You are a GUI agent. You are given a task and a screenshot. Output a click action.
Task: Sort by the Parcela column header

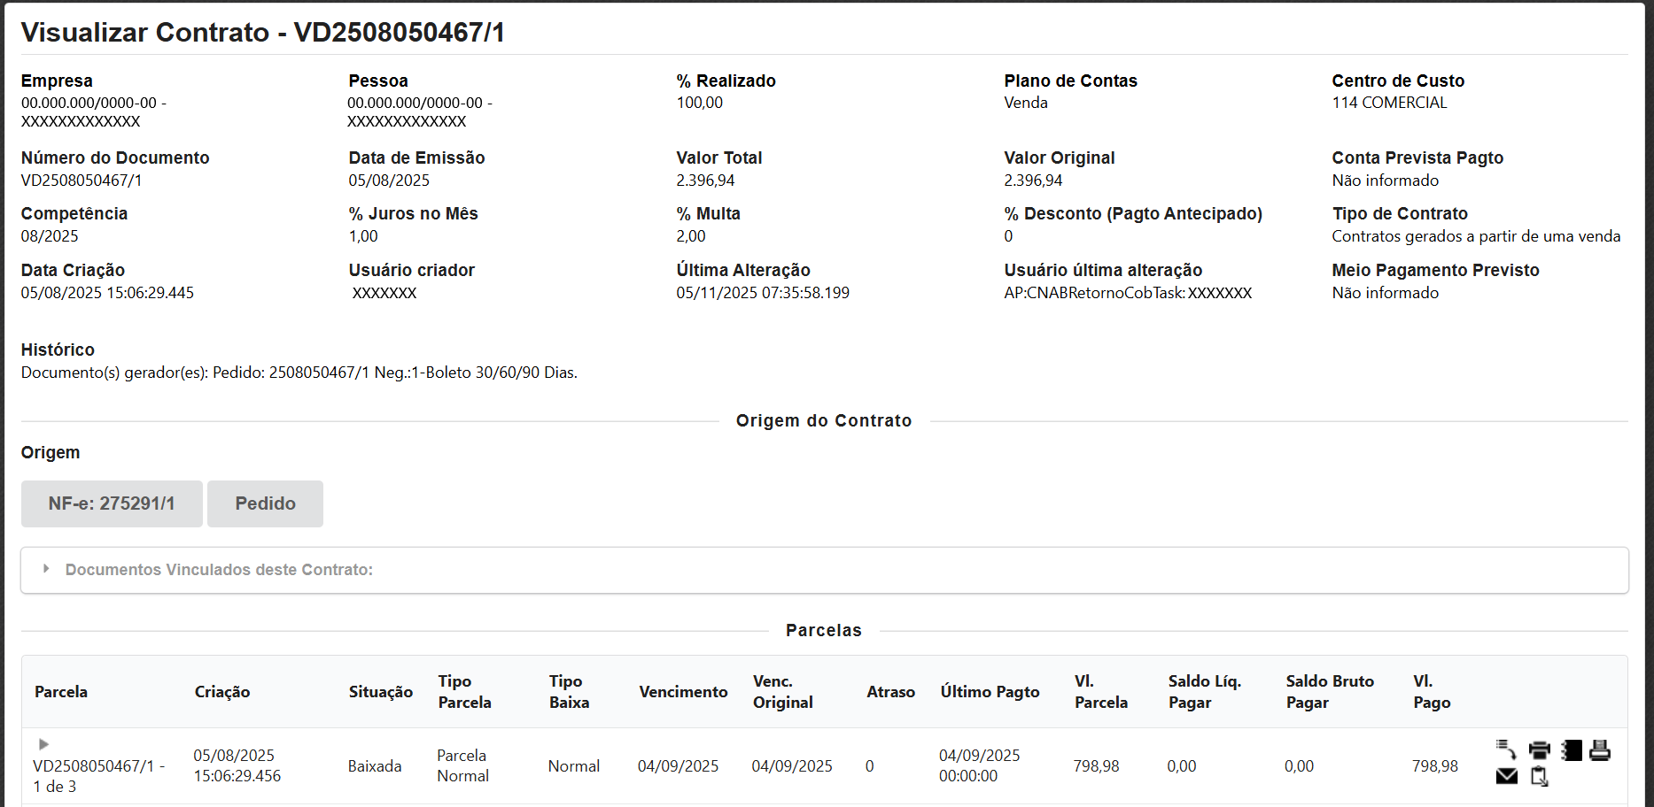61,692
